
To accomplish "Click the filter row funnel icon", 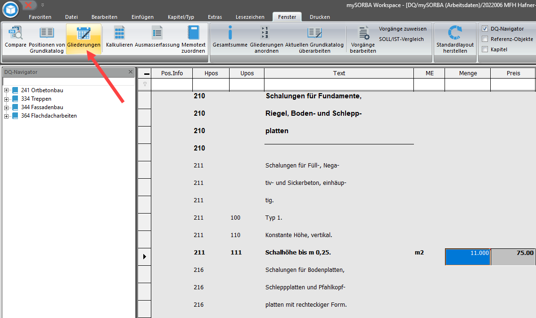I will click(145, 84).
